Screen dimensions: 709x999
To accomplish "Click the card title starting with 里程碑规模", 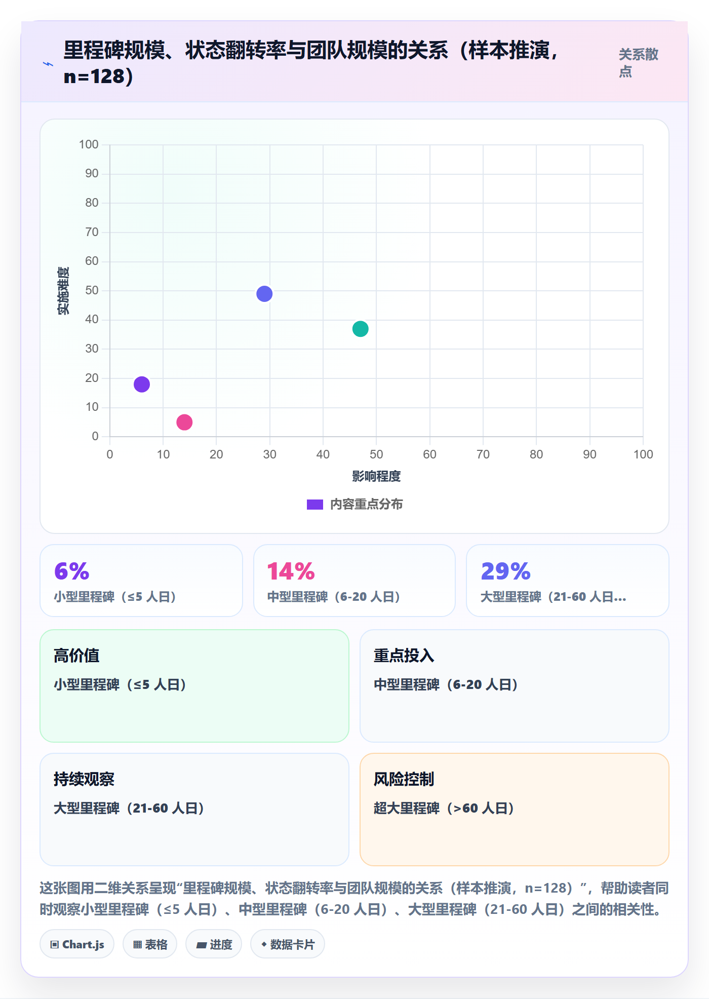I will point(312,63).
